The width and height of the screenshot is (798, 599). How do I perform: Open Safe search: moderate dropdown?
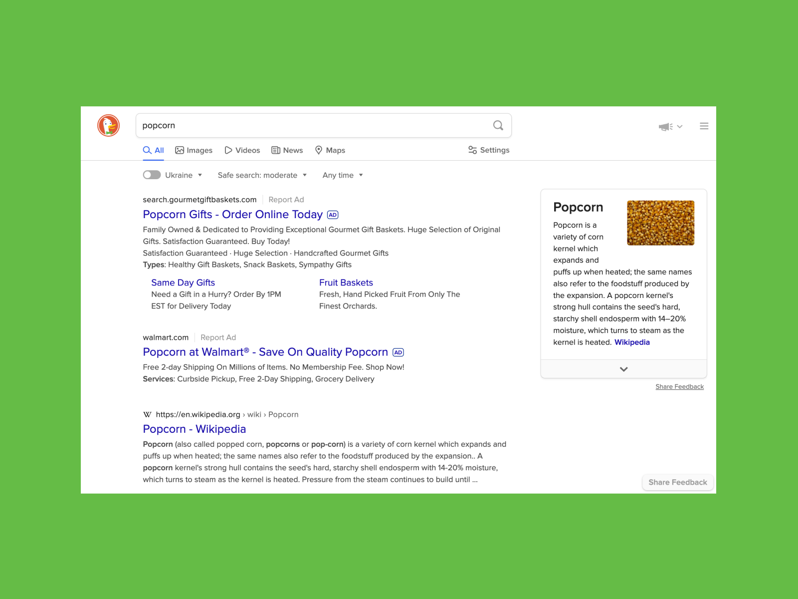(262, 175)
